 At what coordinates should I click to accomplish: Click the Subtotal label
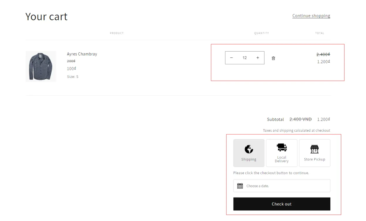point(275,119)
